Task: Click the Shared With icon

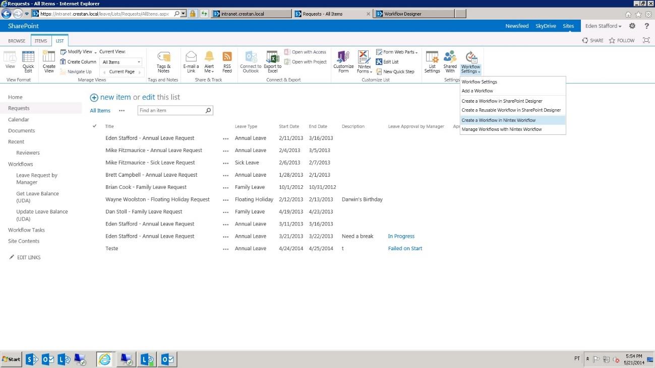Action: pyautogui.click(x=450, y=62)
